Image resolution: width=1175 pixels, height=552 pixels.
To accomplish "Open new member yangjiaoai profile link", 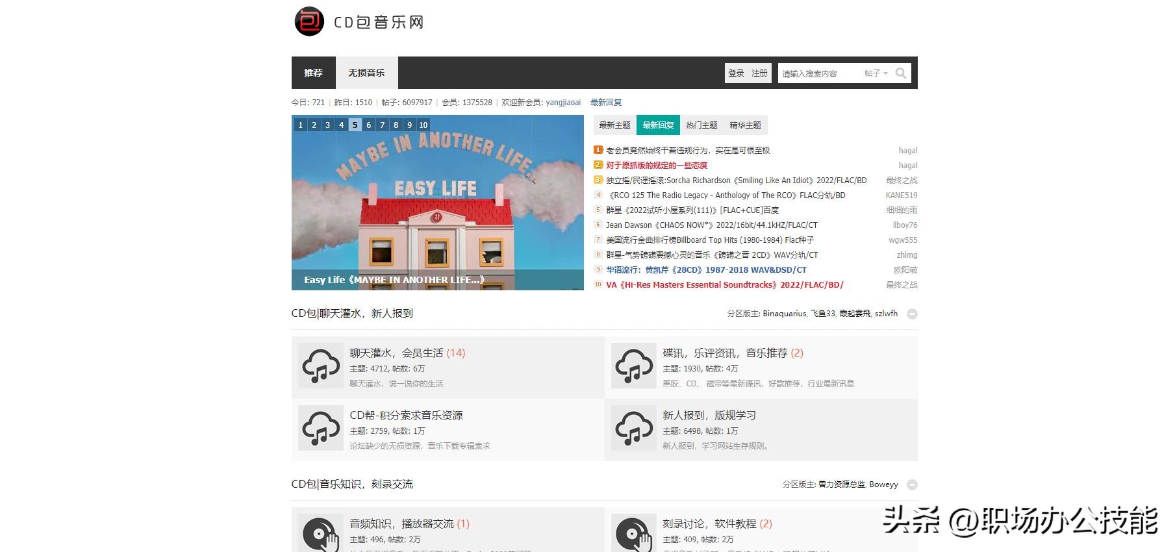I will pos(563,103).
